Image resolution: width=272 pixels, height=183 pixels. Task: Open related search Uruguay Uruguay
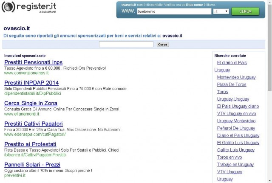233,99
